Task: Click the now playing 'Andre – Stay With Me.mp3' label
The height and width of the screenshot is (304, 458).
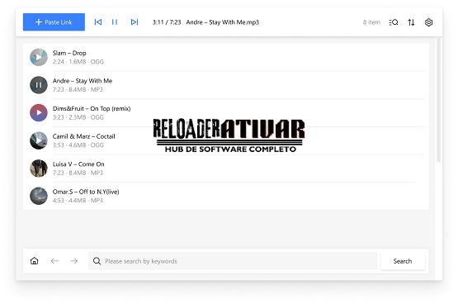Action: [x=223, y=22]
